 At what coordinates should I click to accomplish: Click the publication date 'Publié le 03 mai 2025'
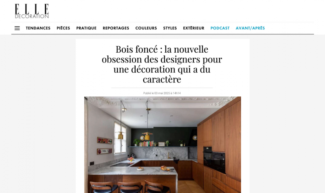162,93
